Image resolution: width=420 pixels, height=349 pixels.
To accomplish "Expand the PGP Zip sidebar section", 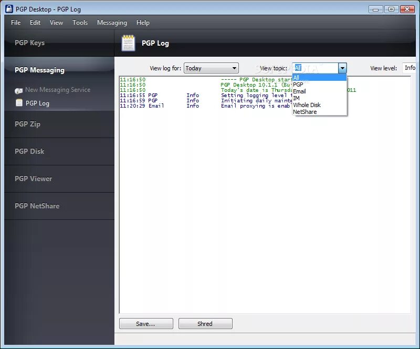I will tap(59, 124).
